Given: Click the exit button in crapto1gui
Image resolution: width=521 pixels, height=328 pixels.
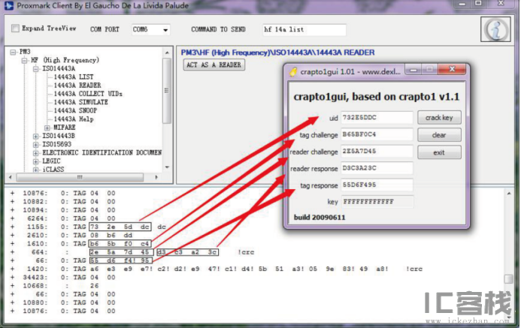Looking at the screenshot, I should [439, 152].
